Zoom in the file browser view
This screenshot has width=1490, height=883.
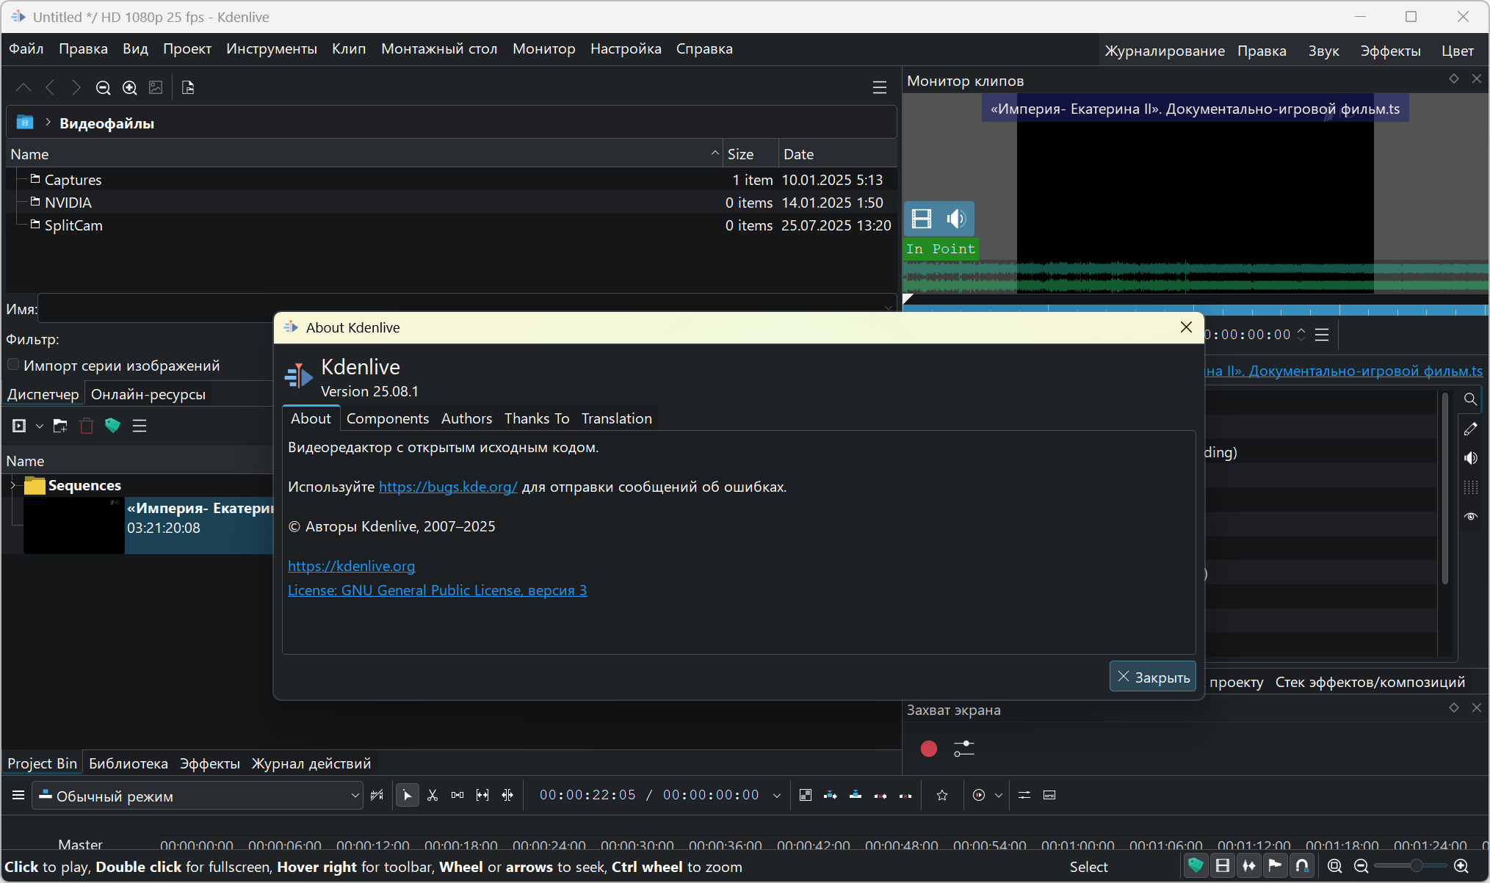coord(130,87)
